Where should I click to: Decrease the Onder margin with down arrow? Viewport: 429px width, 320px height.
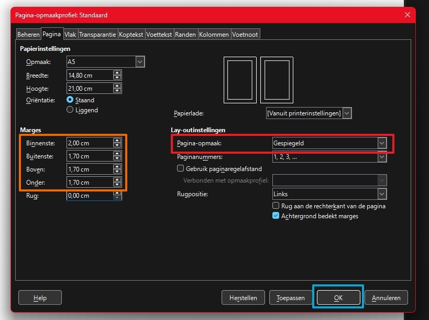coord(117,185)
